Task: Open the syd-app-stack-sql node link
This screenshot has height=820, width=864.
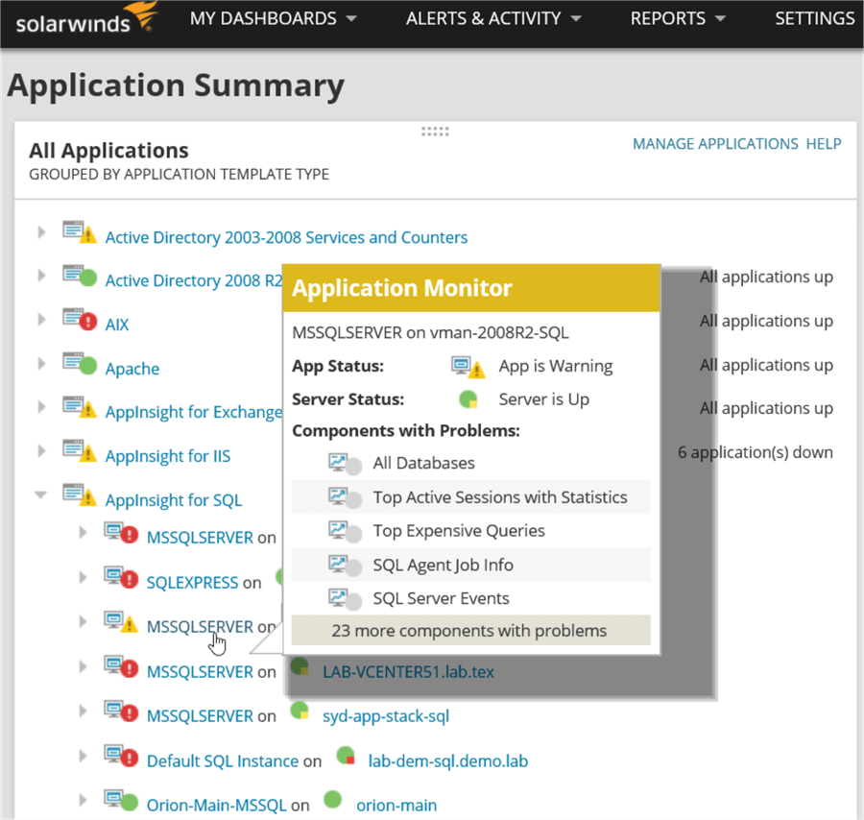Action: click(386, 716)
